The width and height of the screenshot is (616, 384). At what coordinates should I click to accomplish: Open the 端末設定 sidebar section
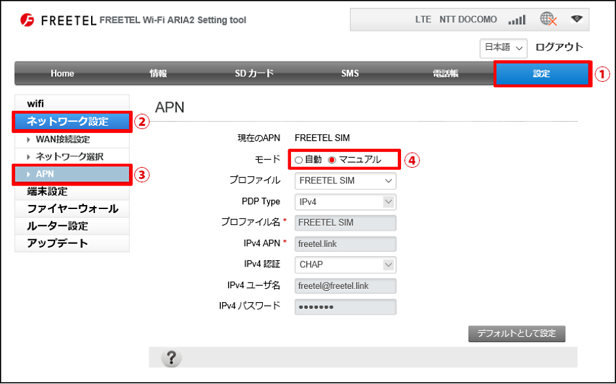click(x=72, y=191)
